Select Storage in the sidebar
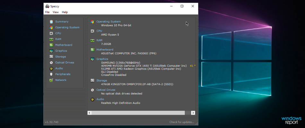 pos(60,57)
